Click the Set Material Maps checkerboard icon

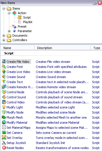[x=4, y=127]
